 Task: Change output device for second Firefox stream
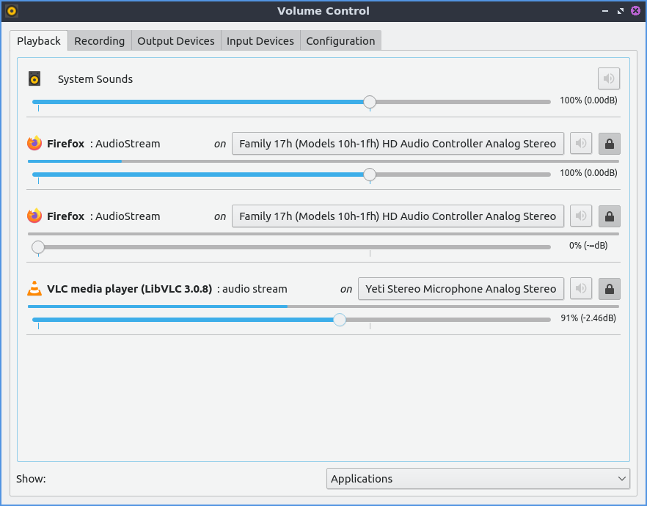pos(398,216)
